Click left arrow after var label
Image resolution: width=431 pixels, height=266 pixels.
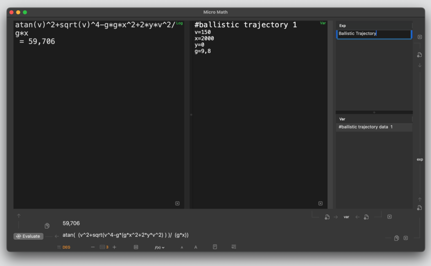357,217
